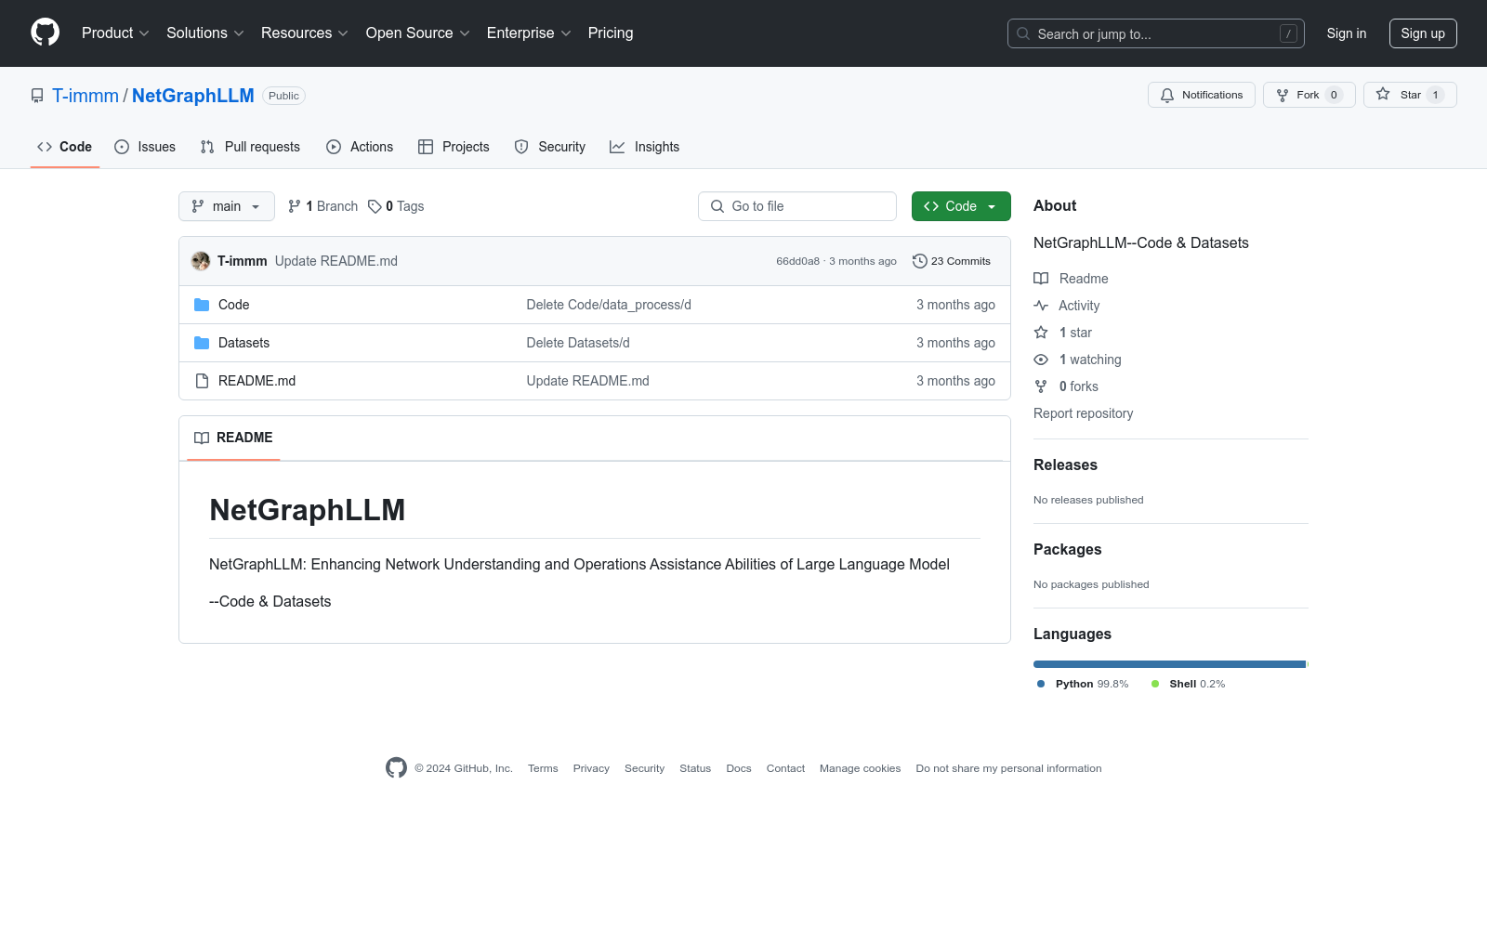Click the Issues tab circle icon
This screenshot has width=1487, height=929.
coord(122,147)
